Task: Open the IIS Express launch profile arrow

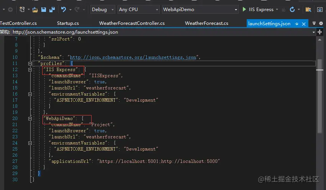Action: point(277,10)
